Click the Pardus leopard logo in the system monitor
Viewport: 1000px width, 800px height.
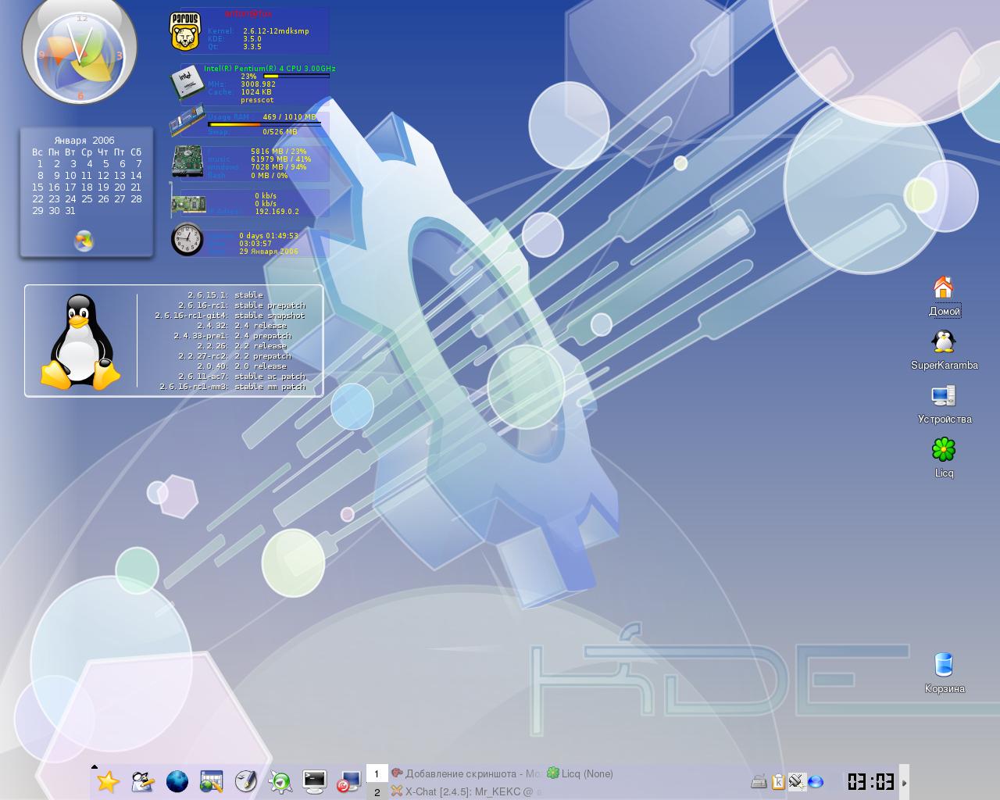point(185,32)
